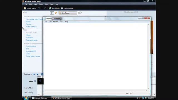
Task: Show hidden tray icons arrow
Action: [137, 98]
